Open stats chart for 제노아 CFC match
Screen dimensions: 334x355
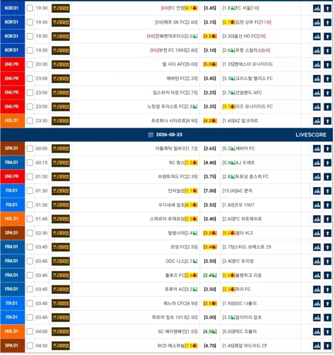(317, 304)
